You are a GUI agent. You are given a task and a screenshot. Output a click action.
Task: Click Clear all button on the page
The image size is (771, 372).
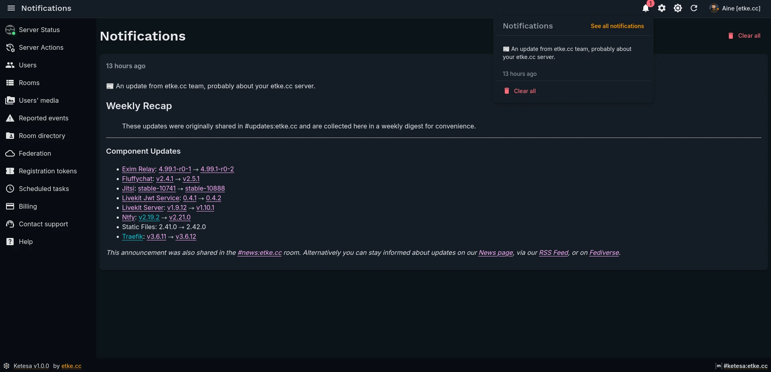click(744, 36)
